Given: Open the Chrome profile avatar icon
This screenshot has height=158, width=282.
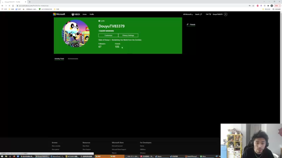Looking at the screenshot, I should [x=272, y=6].
